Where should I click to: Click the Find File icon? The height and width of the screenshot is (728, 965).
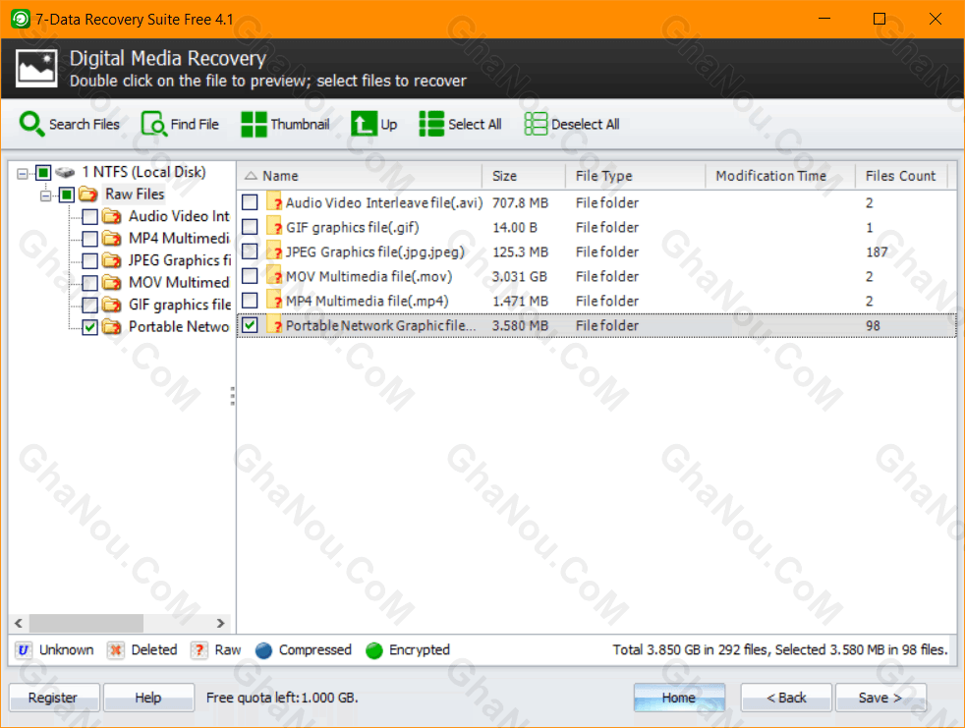click(x=153, y=124)
